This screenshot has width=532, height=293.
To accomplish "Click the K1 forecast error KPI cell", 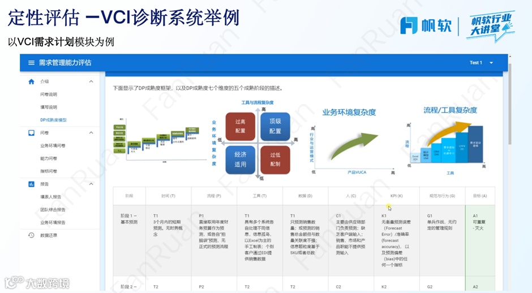I will point(397,240).
